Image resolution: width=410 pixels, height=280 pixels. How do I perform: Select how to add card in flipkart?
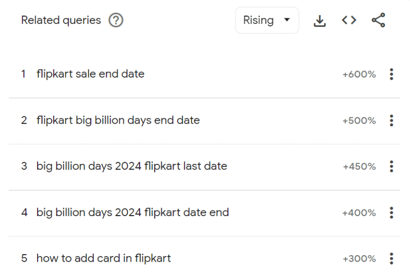[104, 258]
